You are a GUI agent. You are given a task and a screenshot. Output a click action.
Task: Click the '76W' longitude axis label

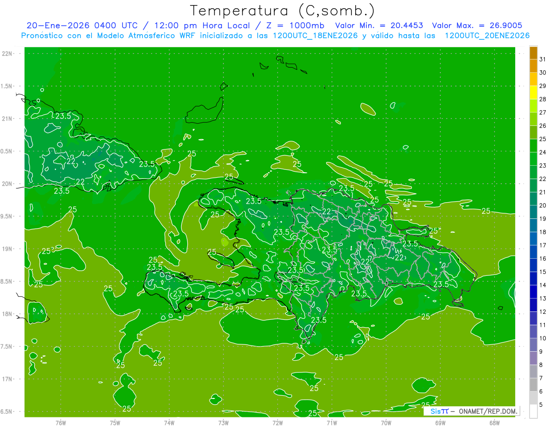(61, 423)
